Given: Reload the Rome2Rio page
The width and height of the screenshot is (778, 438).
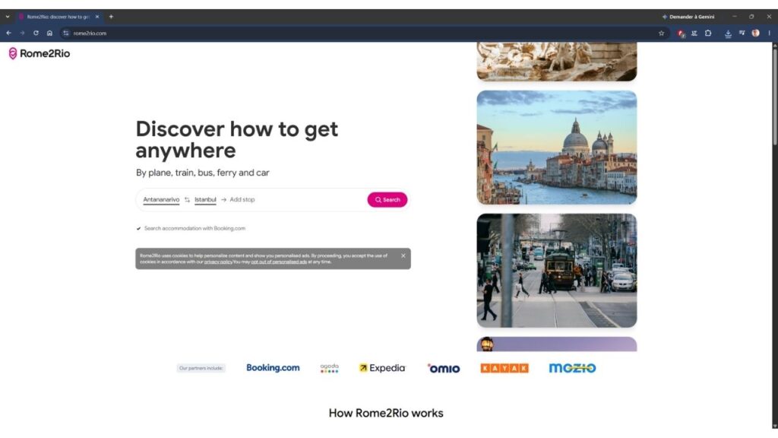Looking at the screenshot, I should [36, 33].
